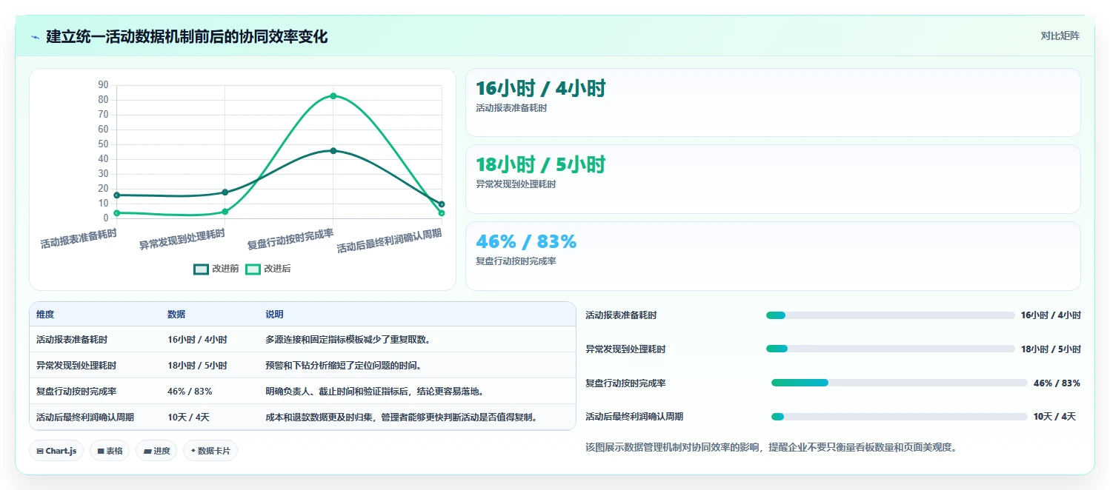
Task: Click the 改进前 point at 活动报表准备耗时
Action: click(x=116, y=195)
